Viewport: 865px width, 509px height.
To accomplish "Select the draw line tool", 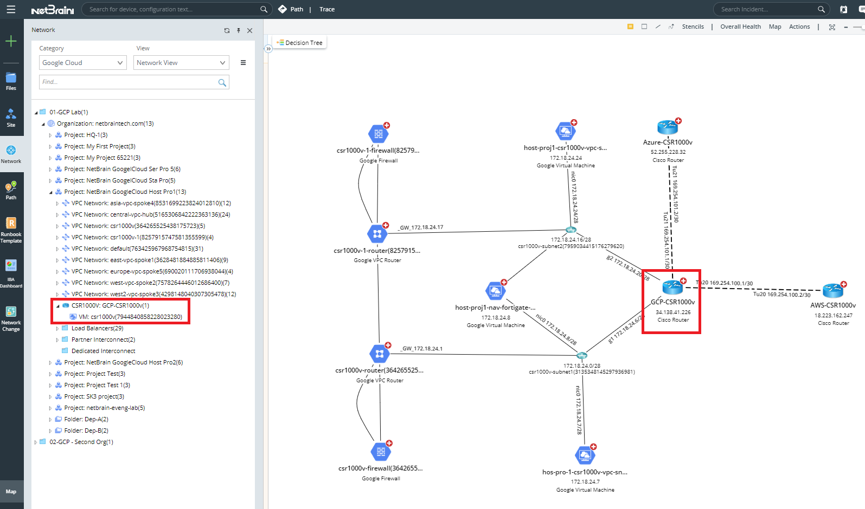I will 658,27.
